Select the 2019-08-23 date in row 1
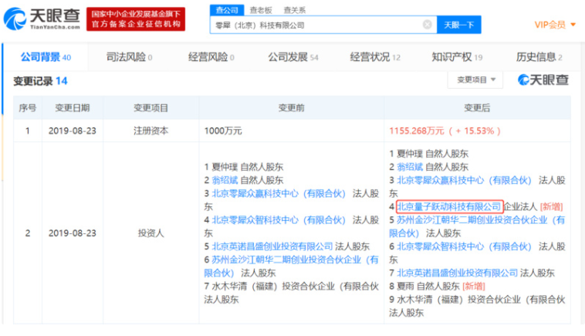The height and width of the screenshot is (336, 585). (x=73, y=131)
